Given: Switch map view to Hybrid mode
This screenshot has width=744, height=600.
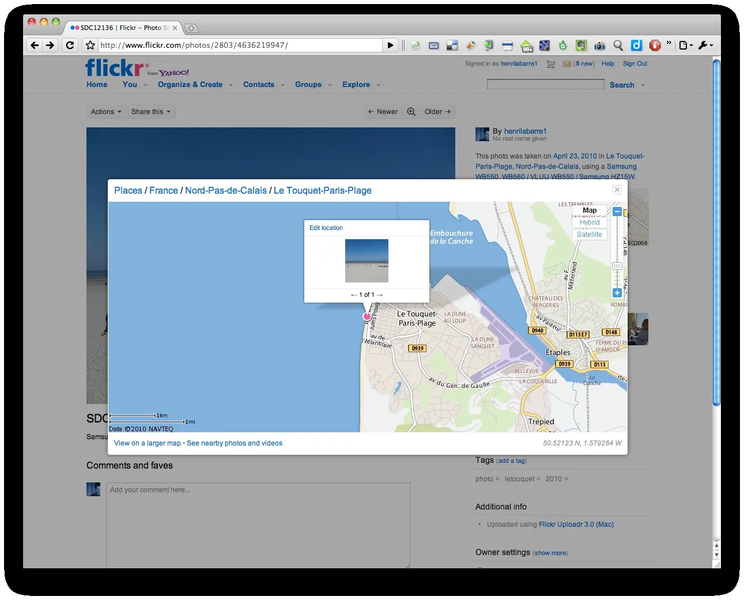Looking at the screenshot, I should [590, 222].
